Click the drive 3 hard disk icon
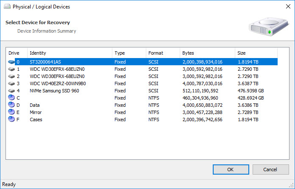The width and height of the screenshot is (295, 189). 11,83
